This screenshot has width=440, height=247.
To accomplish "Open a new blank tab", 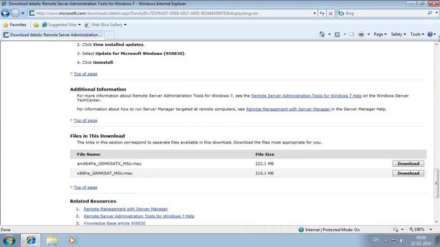I will click(x=110, y=35).
